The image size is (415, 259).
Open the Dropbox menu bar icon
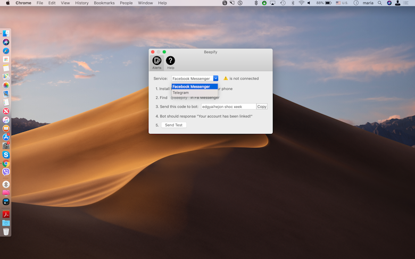256,3
